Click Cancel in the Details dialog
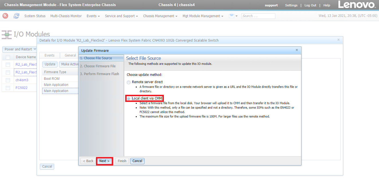 point(47,166)
